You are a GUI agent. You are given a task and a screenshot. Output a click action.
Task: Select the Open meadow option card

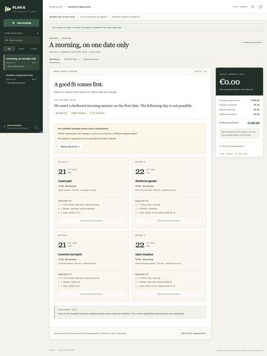coord(169,266)
